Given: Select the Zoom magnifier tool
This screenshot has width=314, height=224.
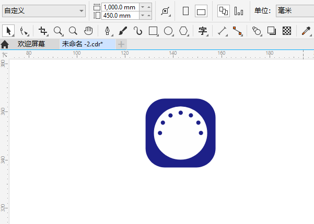Looking at the screenshot, I should tap(59, 31).
